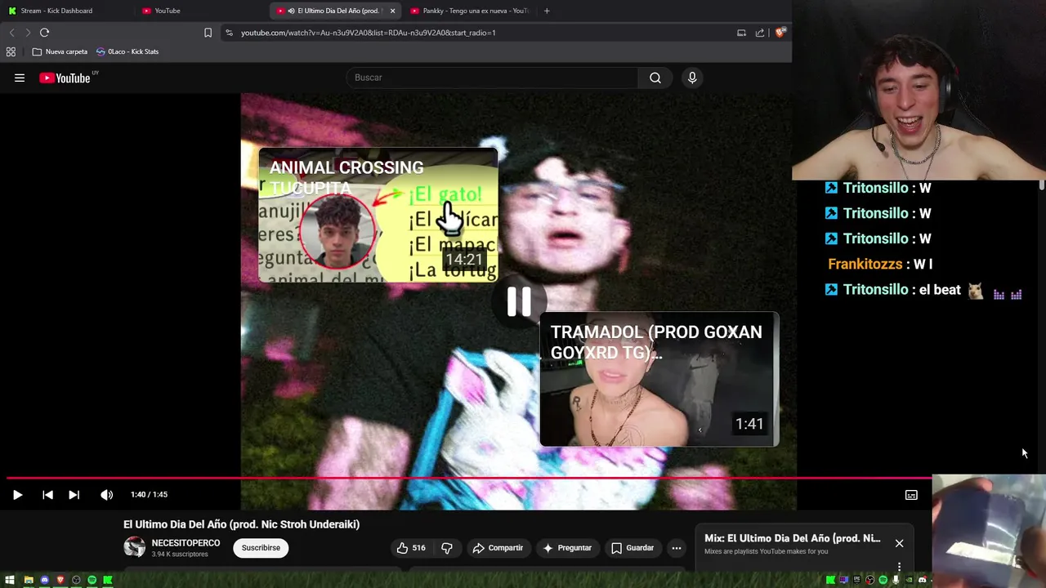Open more actions ellipsis beside Guardar
The width and height of the screenshot is (1046, 588).
[676, 548]
